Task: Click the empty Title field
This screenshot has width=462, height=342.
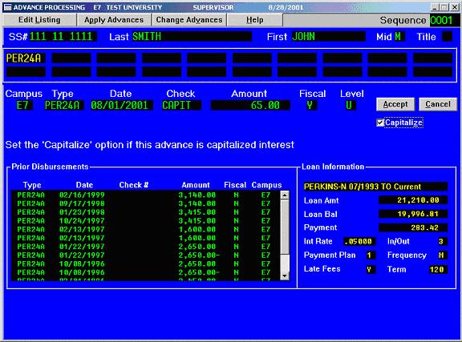Action: click(448, 37)
